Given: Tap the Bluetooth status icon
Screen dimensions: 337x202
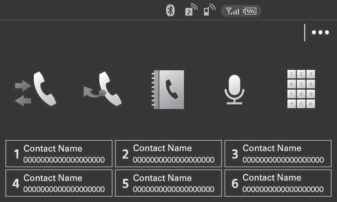Looking at the screenshot, I should click(x=170, y=10).
